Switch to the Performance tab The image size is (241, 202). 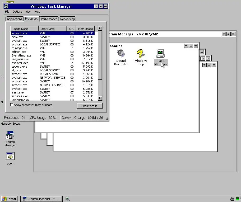pyautogui.click(x=49, y=19)
